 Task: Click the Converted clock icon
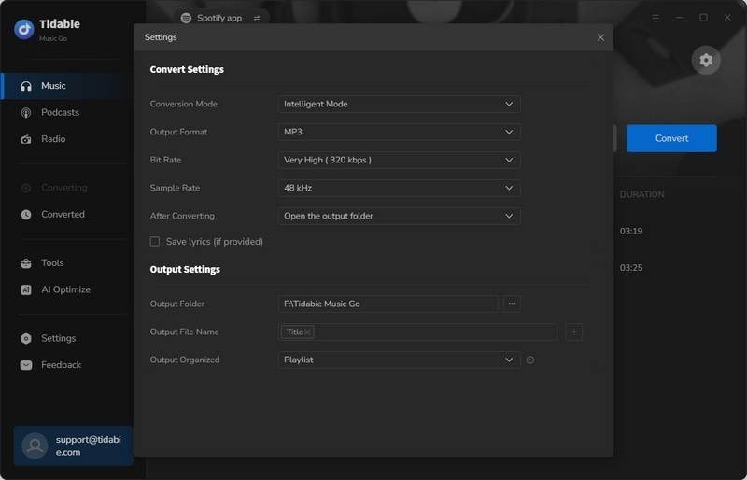26,215
